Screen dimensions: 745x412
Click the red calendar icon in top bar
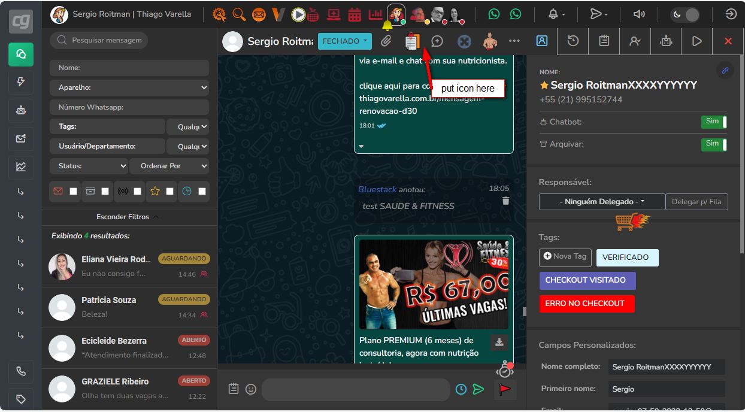[355, 14]
